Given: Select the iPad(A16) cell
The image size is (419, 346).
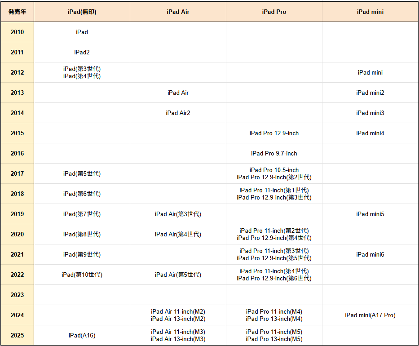Looking at the screenshot, I should pyautogui.click(x=82, y=336).
